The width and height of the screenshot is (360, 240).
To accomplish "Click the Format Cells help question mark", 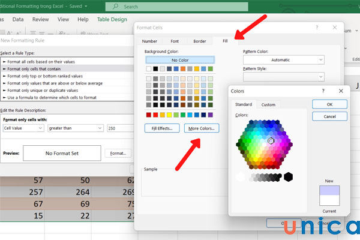I will pyautogui.click(x=317, y=28).
